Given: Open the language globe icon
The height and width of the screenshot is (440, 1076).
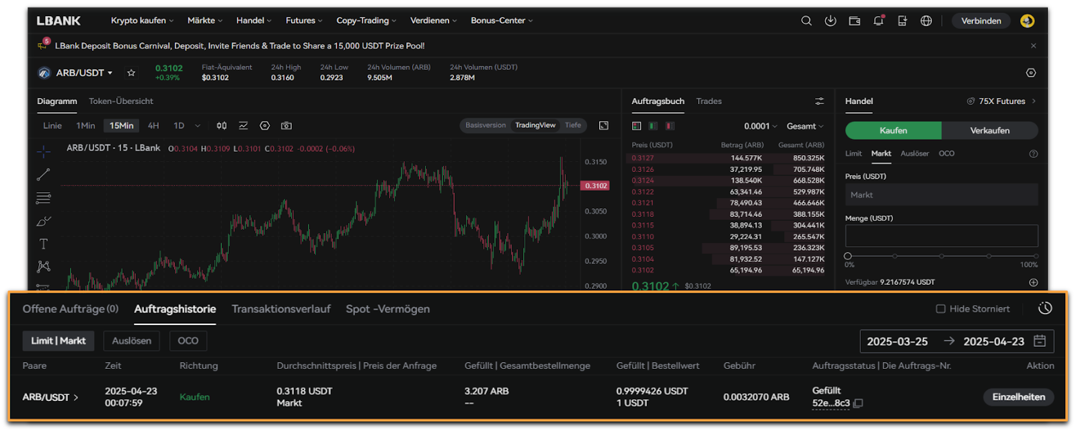Looking at the screenshot, I should point(926,21).
